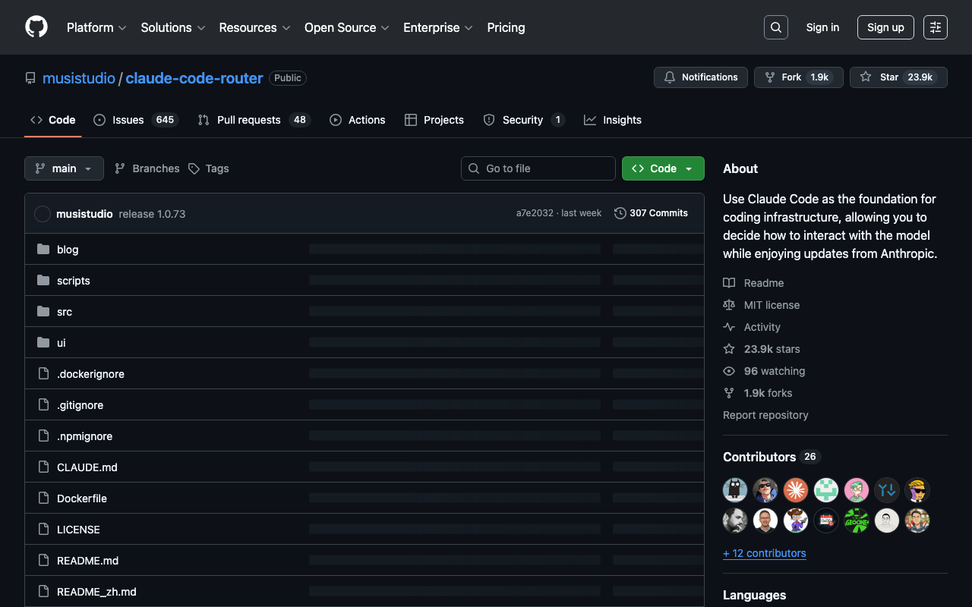Open the 307 Commits history

(x=651, y=213)
